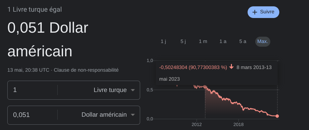The image size is (309, 130).
Task: Select the 5 j time range
Action: (183, 42)
